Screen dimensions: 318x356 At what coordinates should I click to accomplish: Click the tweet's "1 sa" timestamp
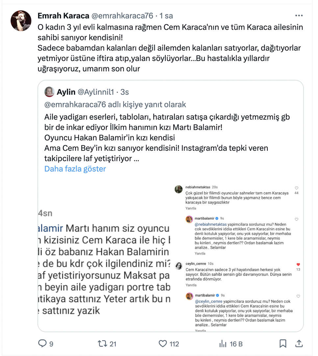click(166, 15)
